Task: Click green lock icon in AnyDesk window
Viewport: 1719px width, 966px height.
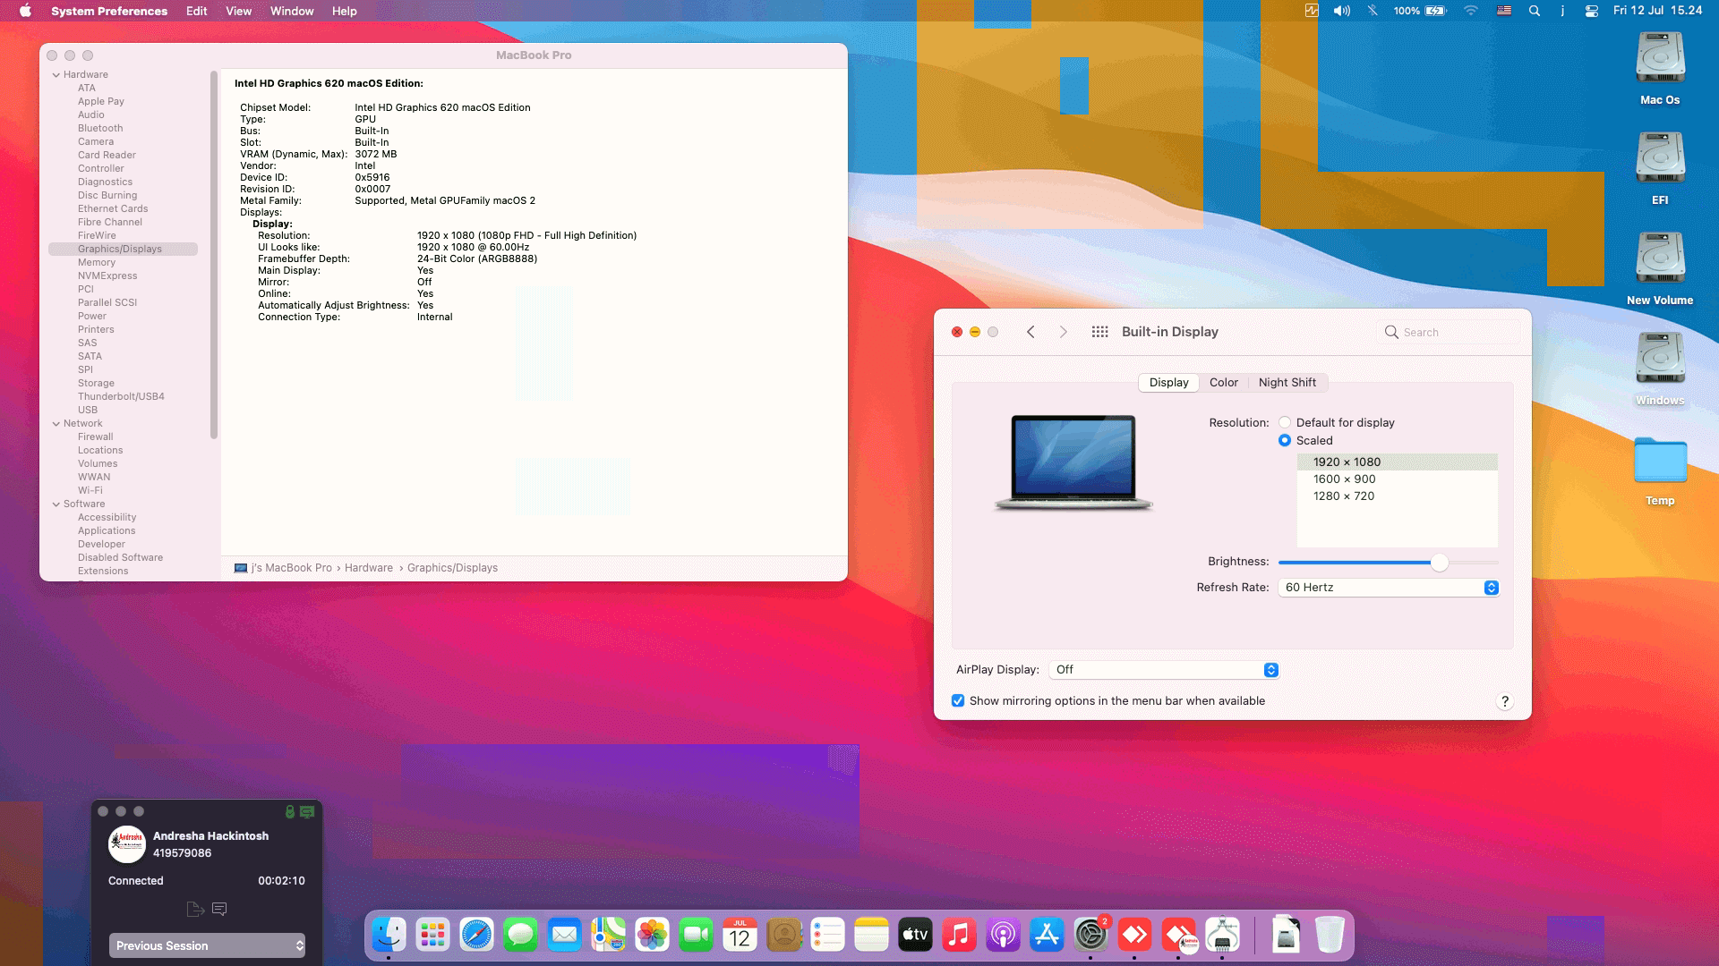Action: click(290, 812)
